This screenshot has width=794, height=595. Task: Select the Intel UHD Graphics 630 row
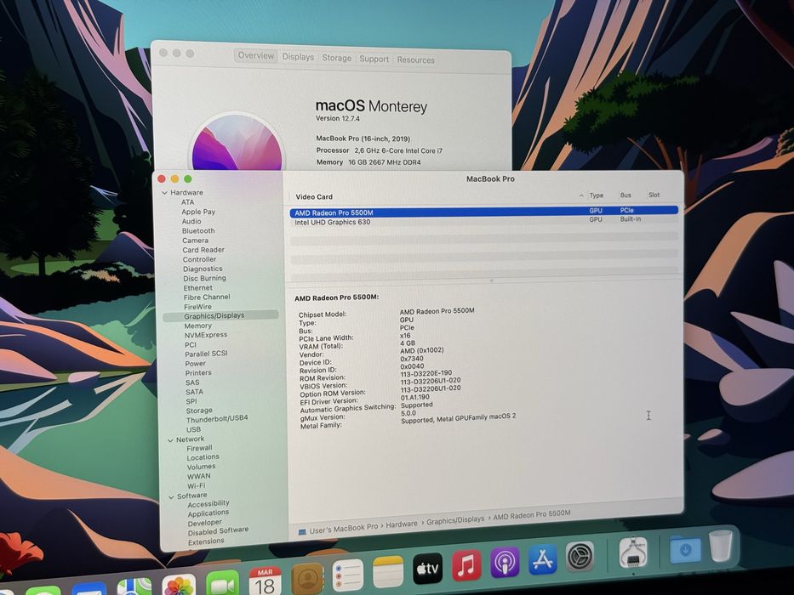point(483,221)
